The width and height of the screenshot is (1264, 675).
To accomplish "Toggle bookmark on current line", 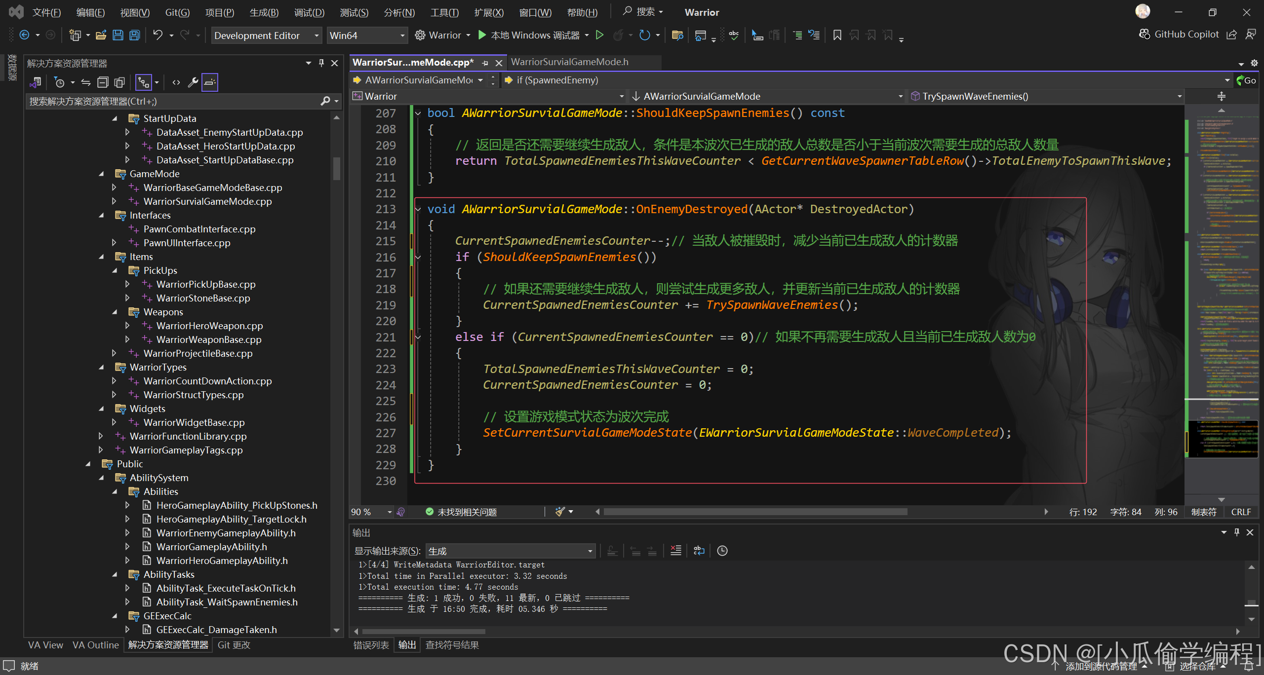I will 837,35.
